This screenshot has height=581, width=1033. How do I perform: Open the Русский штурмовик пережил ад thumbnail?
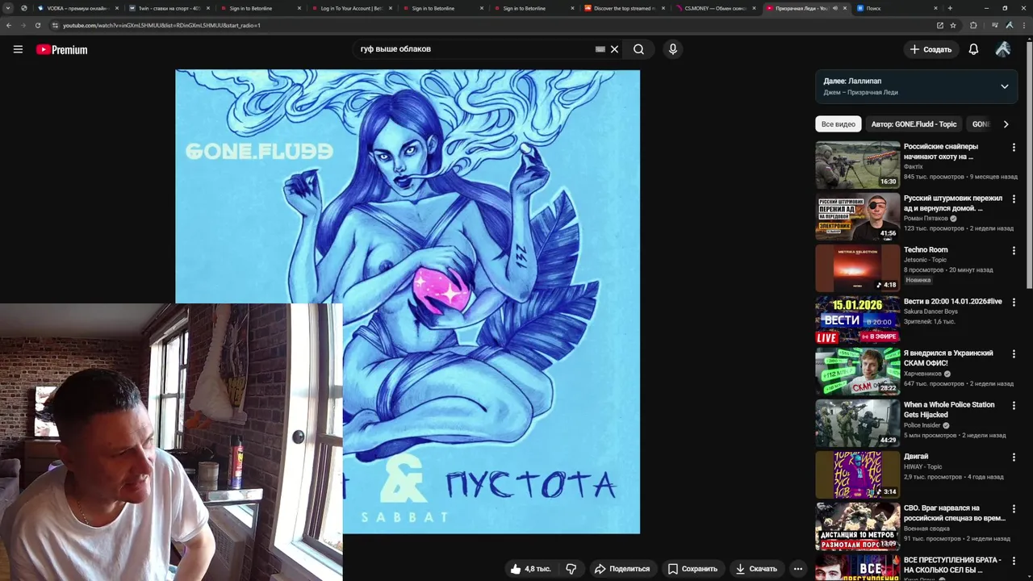[x=857, y=216]
